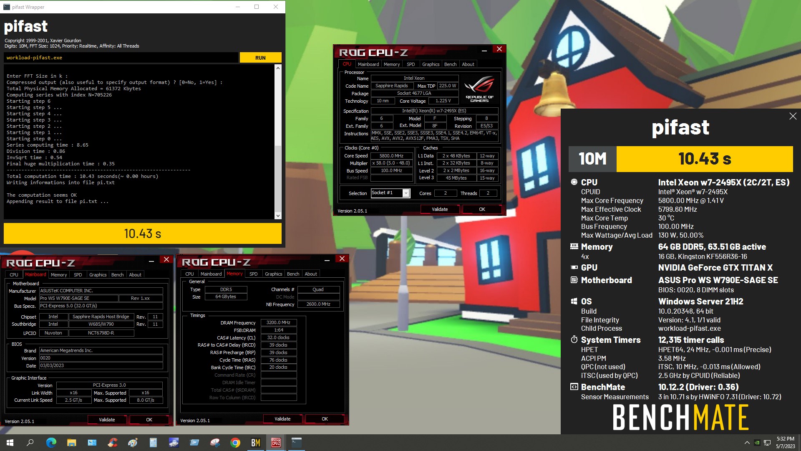Select Mainboard tab in Memory CPU-Z window
Viewport: 801px width, 451px height.
[211, 274]
